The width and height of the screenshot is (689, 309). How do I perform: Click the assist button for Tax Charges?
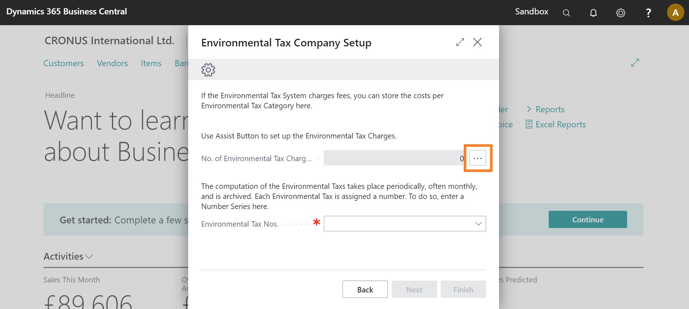pos(478,158)
